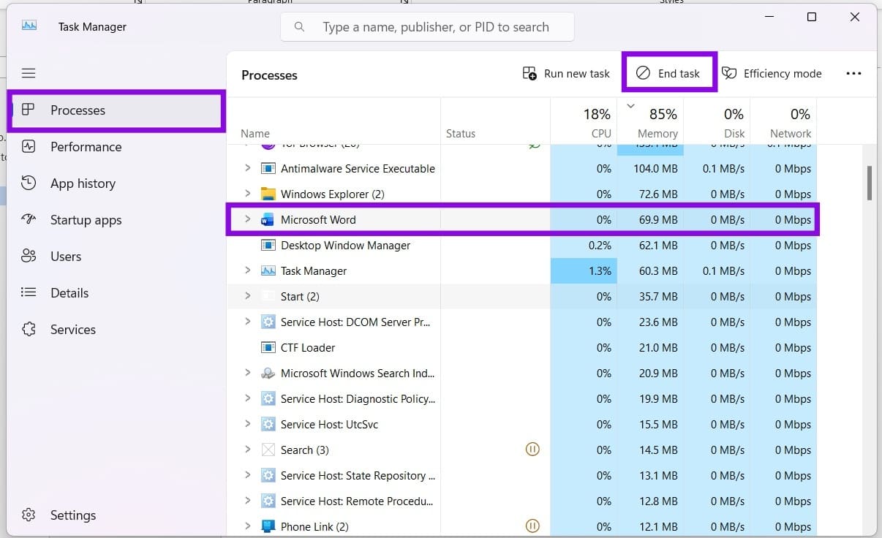The height and width of the screenshot is (538, 882).
Task: Open the hamburger navigation menu
Action: pyautogui.click(x=29, y=73)
